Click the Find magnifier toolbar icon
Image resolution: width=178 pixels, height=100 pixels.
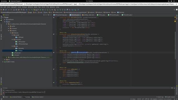(21, 10)
